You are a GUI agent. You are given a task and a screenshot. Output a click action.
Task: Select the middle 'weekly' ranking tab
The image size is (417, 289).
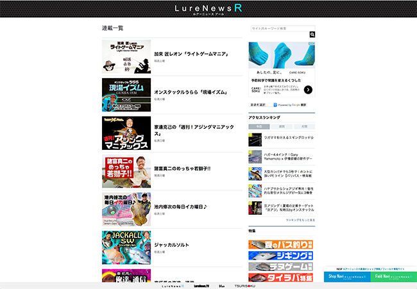(x=282, y=127)
